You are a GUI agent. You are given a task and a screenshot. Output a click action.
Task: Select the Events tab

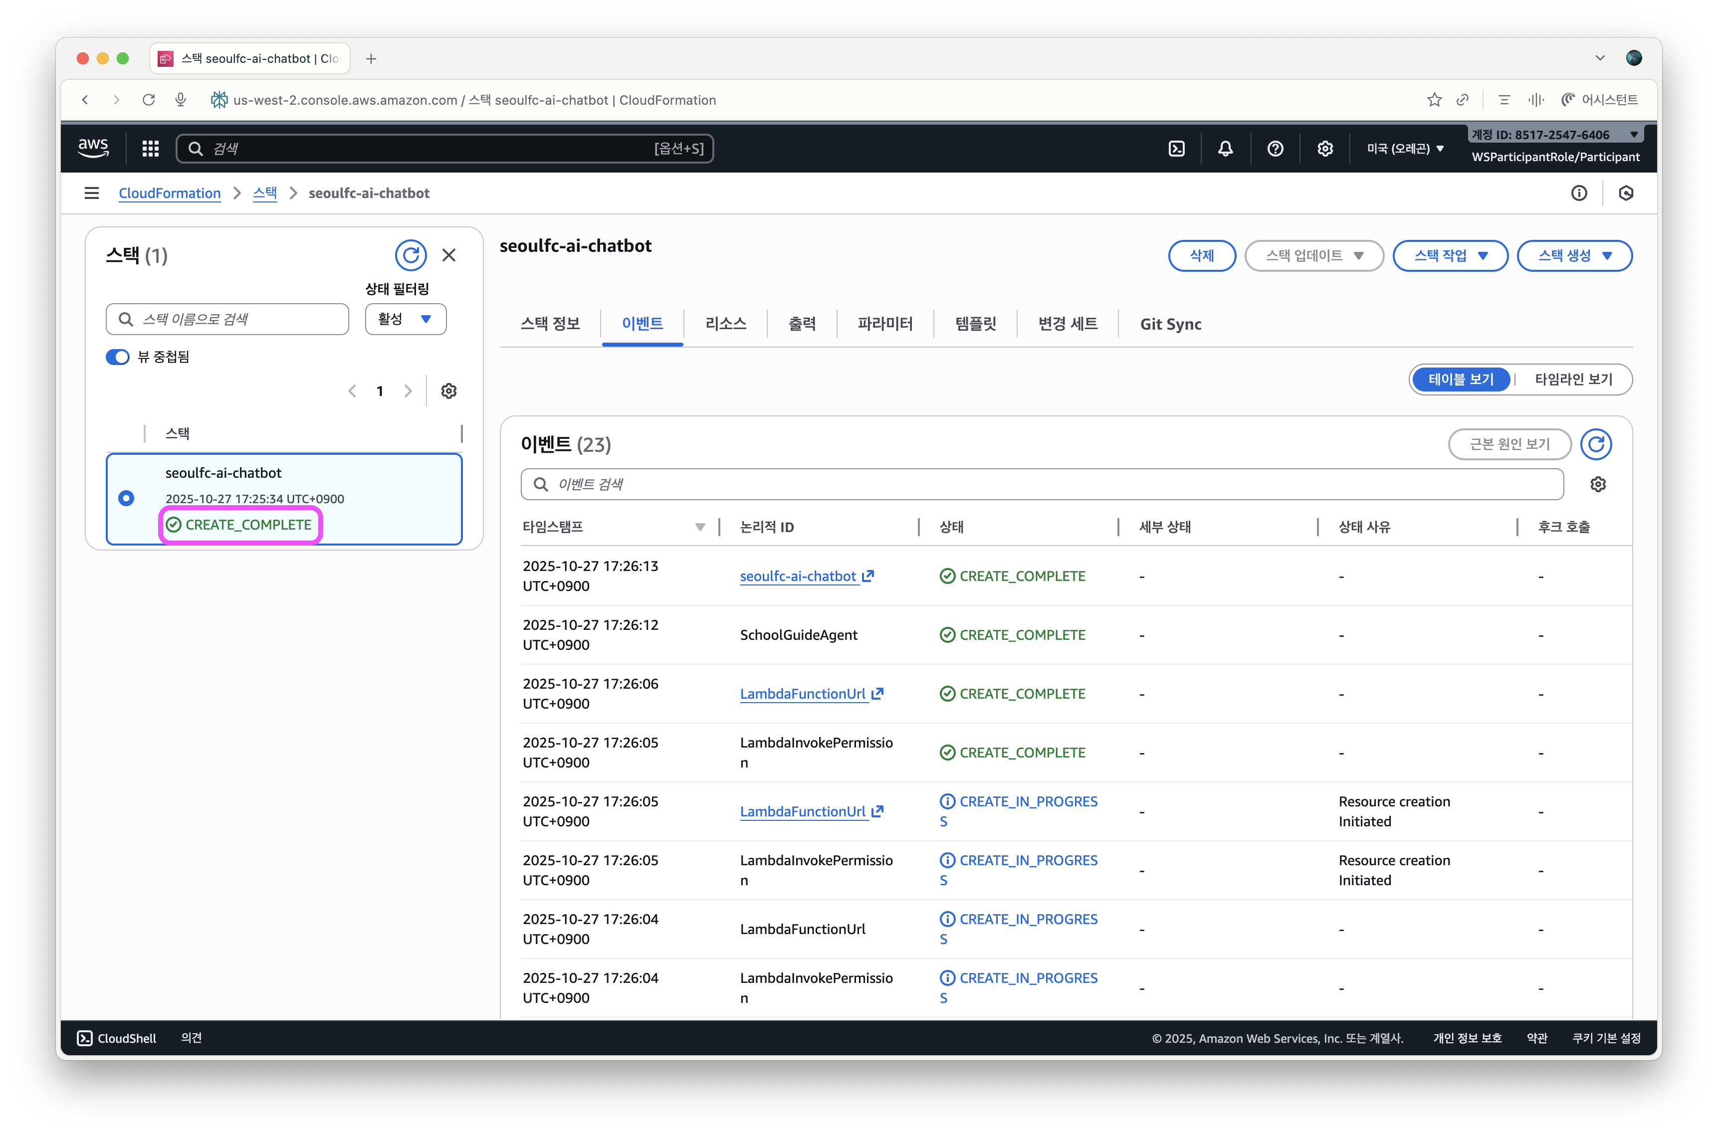pyautogui.click(x=643, y=324)
